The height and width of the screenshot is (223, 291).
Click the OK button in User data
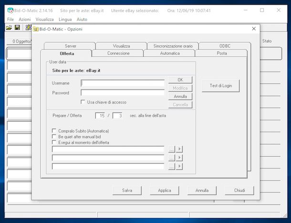180,80
